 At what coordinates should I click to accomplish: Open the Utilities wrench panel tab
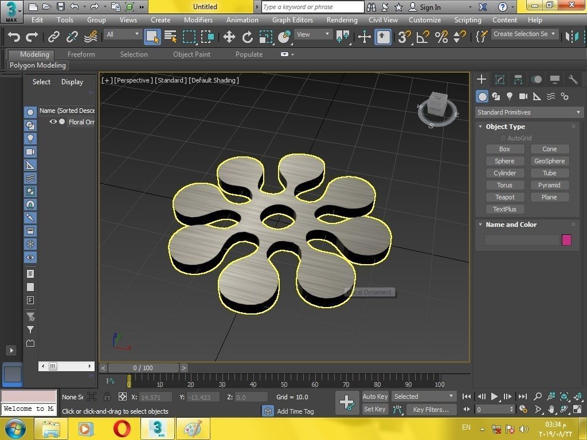573,79
